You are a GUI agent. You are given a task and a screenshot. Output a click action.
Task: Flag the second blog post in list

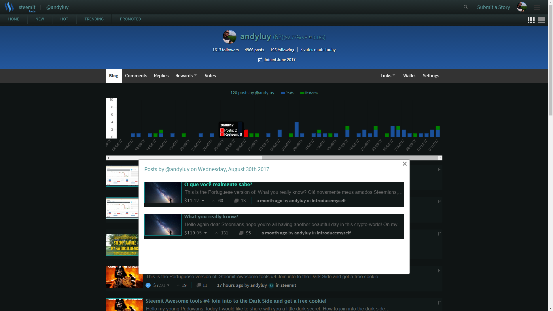[440, 201]
